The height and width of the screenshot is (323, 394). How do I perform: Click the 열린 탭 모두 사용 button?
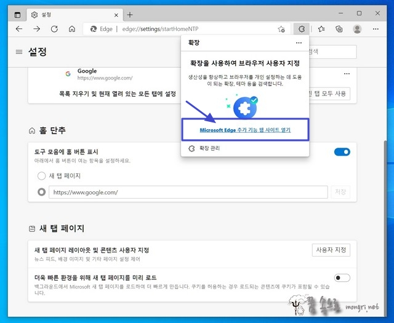tap(329, 94)
